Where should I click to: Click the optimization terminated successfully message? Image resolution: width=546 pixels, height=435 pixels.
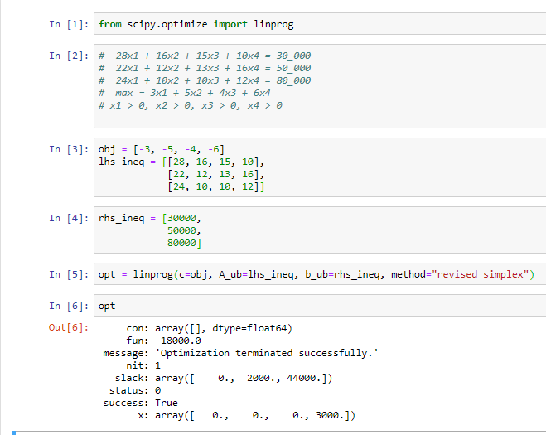pyautogui.click(x=266, y=353)
